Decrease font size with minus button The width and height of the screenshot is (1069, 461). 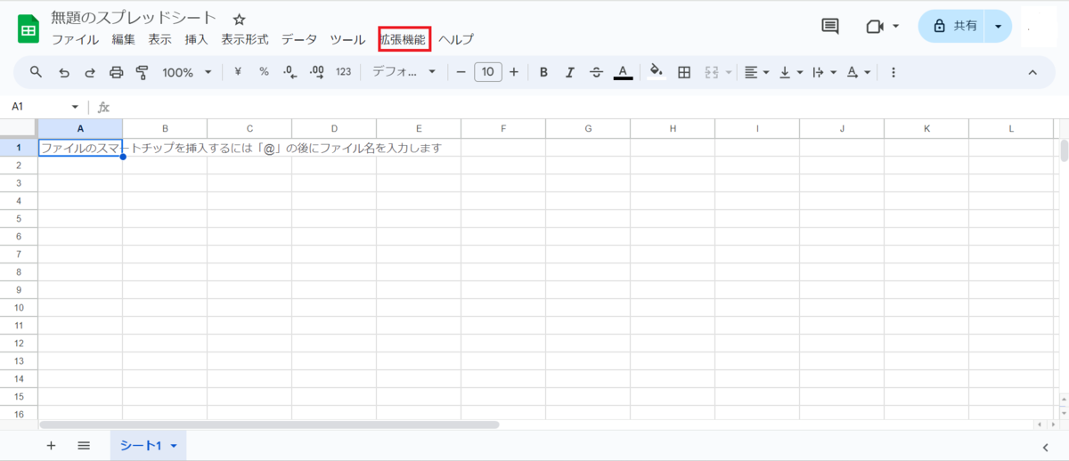pyautogui.click(x=461, y=72)
